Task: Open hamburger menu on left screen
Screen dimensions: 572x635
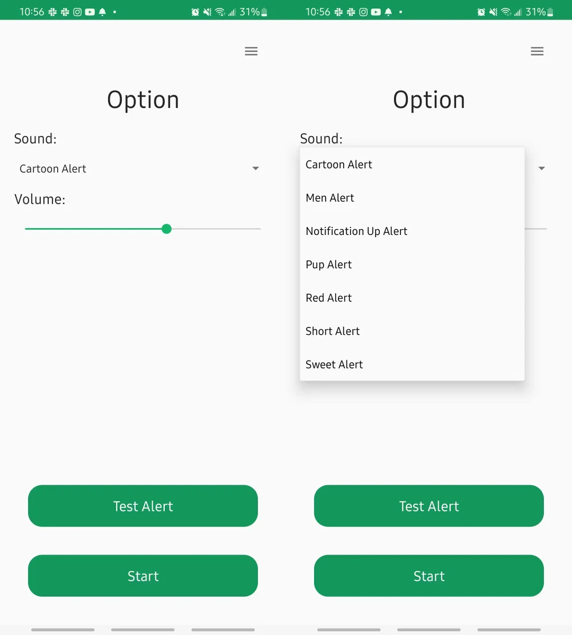Action: click(251, 51)
